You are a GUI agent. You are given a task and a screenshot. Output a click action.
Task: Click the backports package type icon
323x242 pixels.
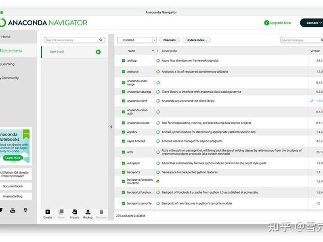[158, 172]
